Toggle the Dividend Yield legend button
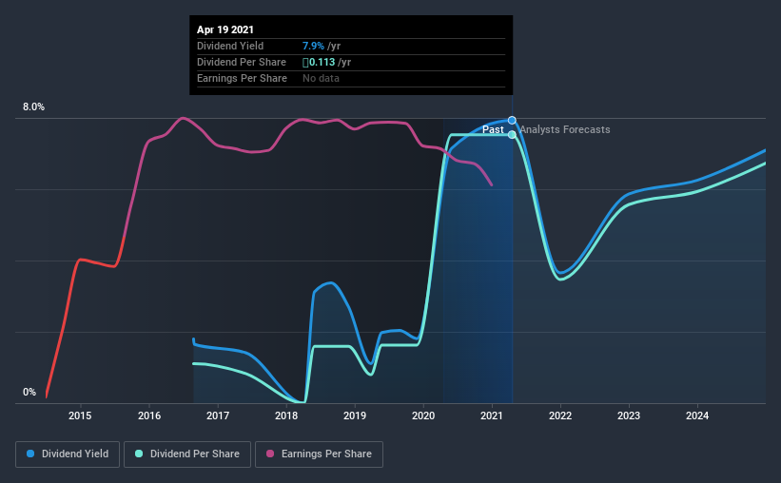This screenshot has height=483, width=781. (x=68, y=454)
